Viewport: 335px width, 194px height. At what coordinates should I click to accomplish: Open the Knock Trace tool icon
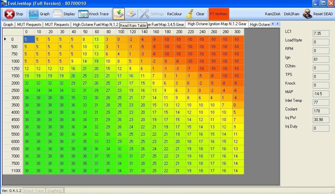click(x=83, y=14)
